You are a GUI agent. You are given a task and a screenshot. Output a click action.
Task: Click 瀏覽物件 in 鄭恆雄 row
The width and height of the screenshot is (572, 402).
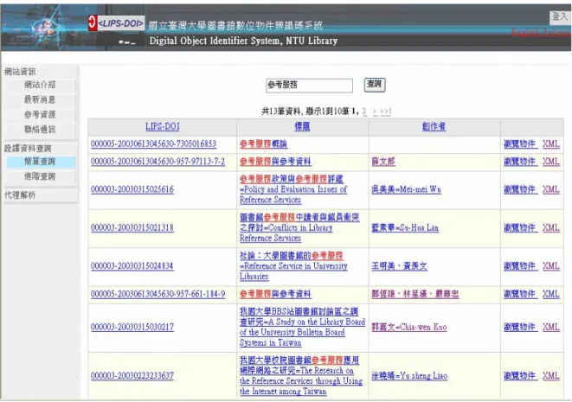[x=520, y=294]
